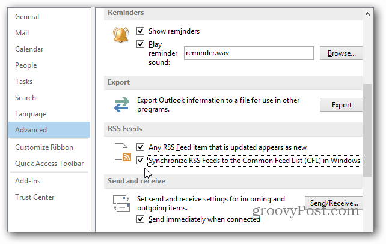386x244 pixels.
Task: Open Send/Receive settings button
Action: coord(334,203)
